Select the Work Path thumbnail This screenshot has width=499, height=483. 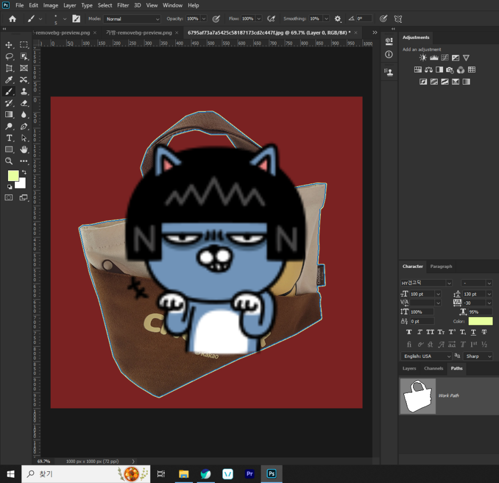tap(418, 396)
